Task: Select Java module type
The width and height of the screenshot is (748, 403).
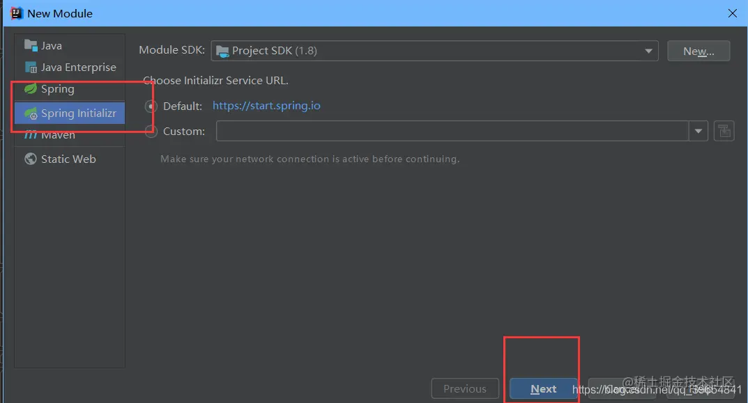Action: click(70, 46)
